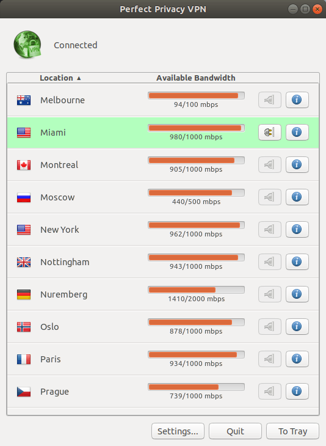Click the 962/1000 mbps value
This screenshot has width=326, height=446.
pyautogui.click(x=196, y=234)
